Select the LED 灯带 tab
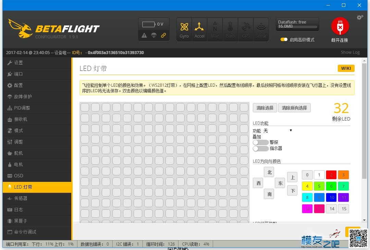Screen dimensions: 370x250 [37, 187]
